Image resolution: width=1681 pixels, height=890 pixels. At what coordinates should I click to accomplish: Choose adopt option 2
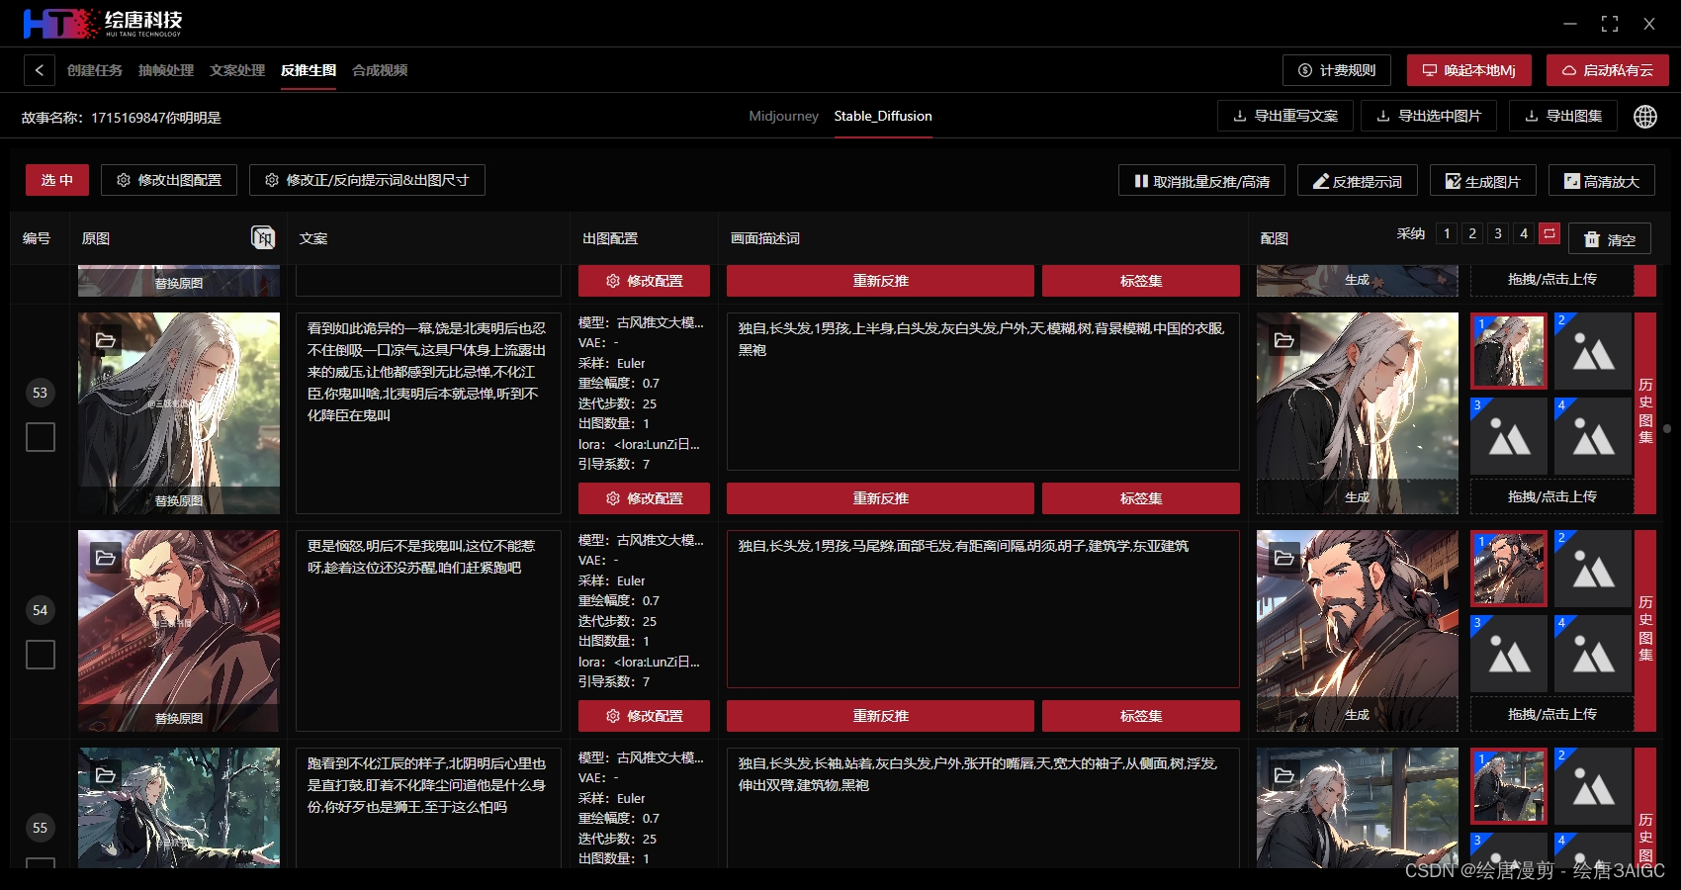coord(1472,233)
